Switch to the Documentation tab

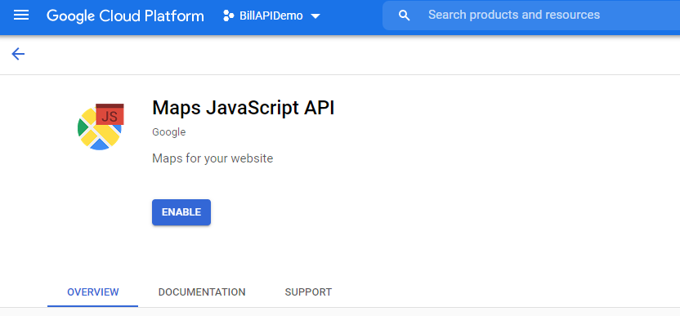click(x=202, y=292)
